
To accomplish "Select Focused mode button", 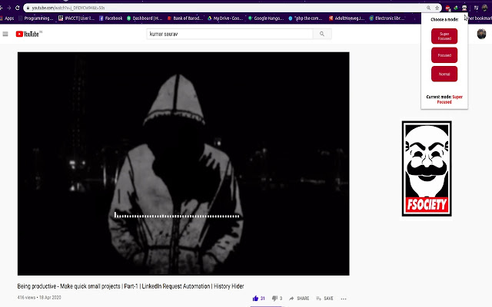I will (x=444, y=55).
